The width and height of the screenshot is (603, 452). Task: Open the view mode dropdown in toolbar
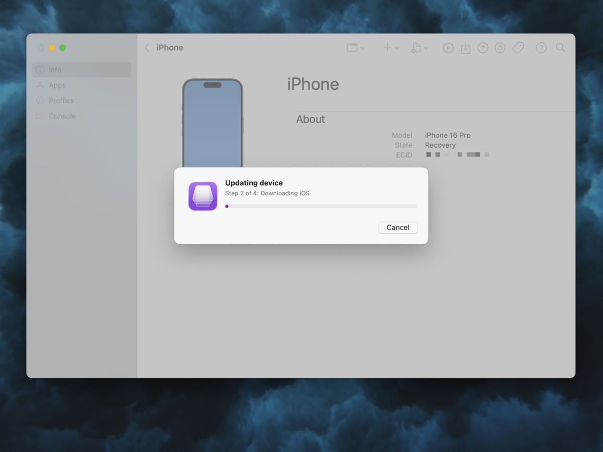coord(355,48)
